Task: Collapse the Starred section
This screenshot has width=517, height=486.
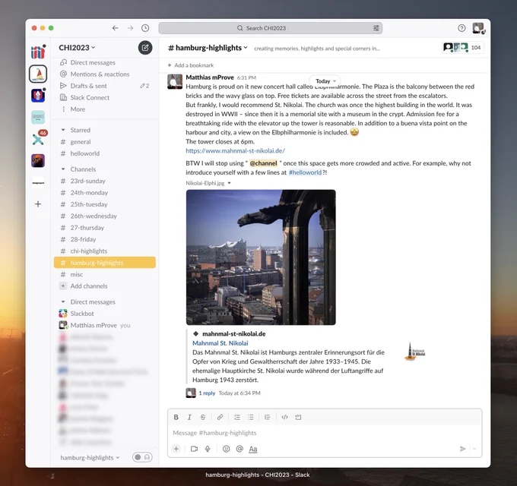Action: 63,130
